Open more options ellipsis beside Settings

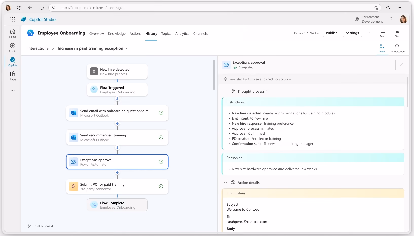click(x=368, y=33)
